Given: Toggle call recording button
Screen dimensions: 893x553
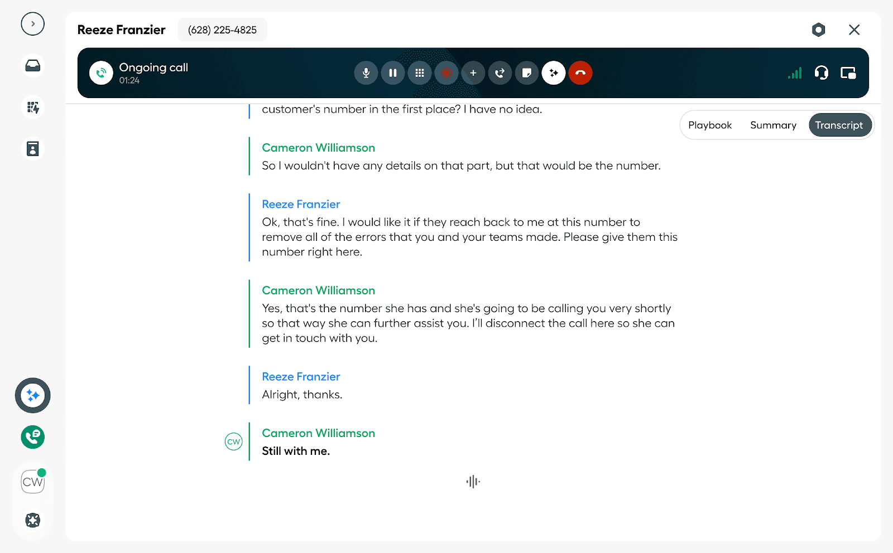Looking at the screenshot, I should pos(446,73).
